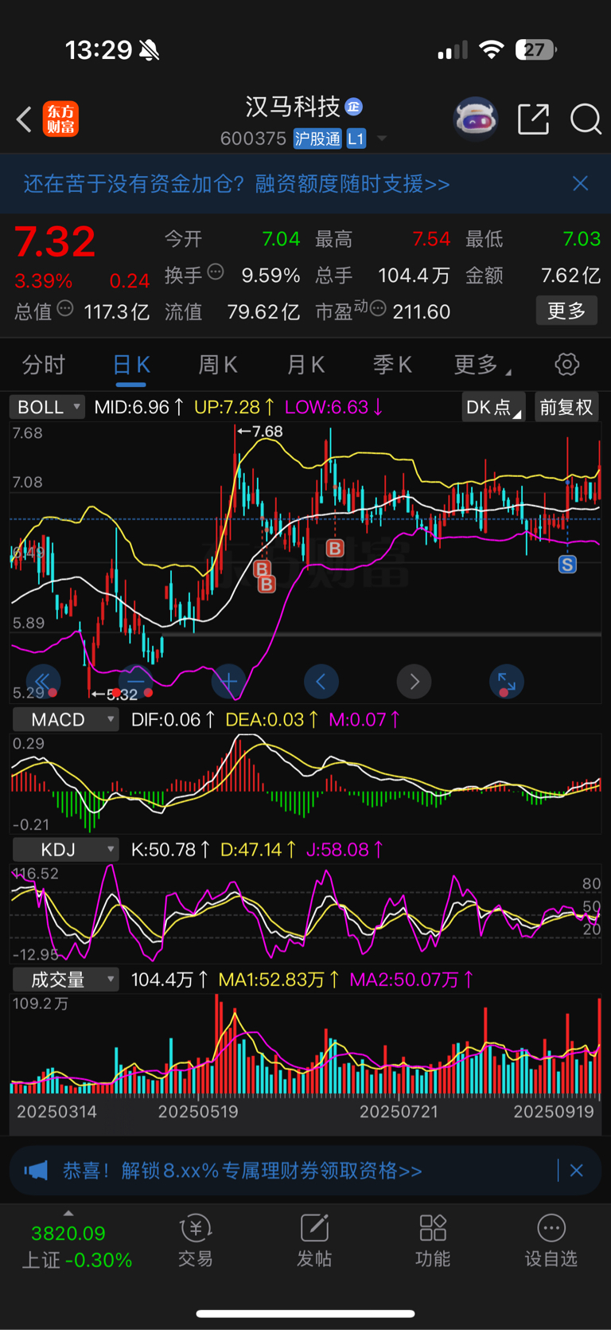611x1330 pixels.
Task: Tap the 7.32 current price
Action: (x=55, y=242)
